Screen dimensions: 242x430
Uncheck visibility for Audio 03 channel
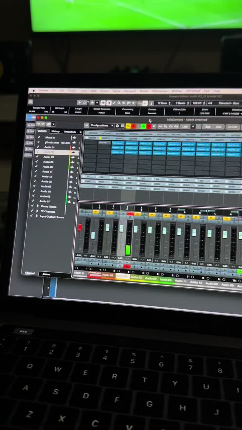coord(36,157)
